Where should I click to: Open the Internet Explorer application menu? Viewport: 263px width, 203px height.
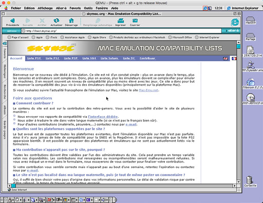click(x=243, y=8)
